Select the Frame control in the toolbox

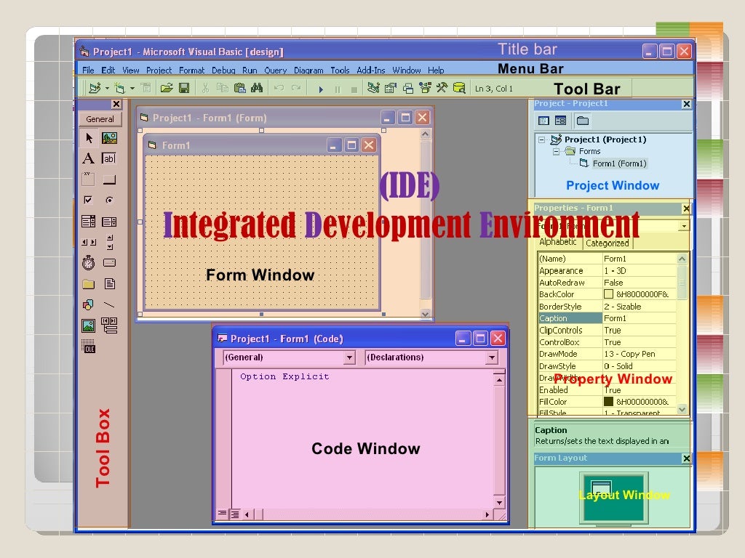click(88, 179)
